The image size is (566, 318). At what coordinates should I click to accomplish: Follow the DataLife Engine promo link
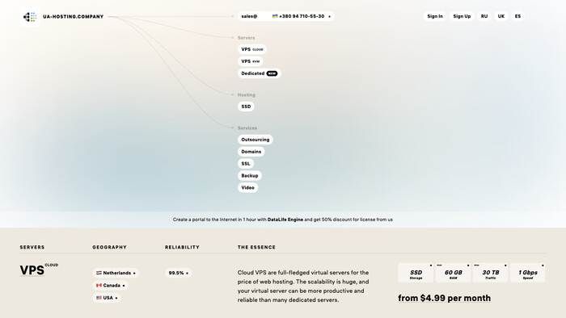point(285,220)
